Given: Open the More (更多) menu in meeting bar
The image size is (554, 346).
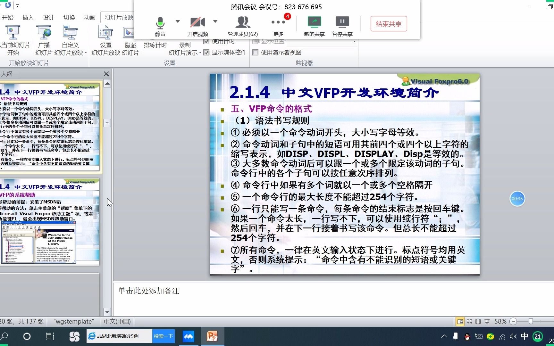Looking at the screenshot, I should tap(278, 26).
